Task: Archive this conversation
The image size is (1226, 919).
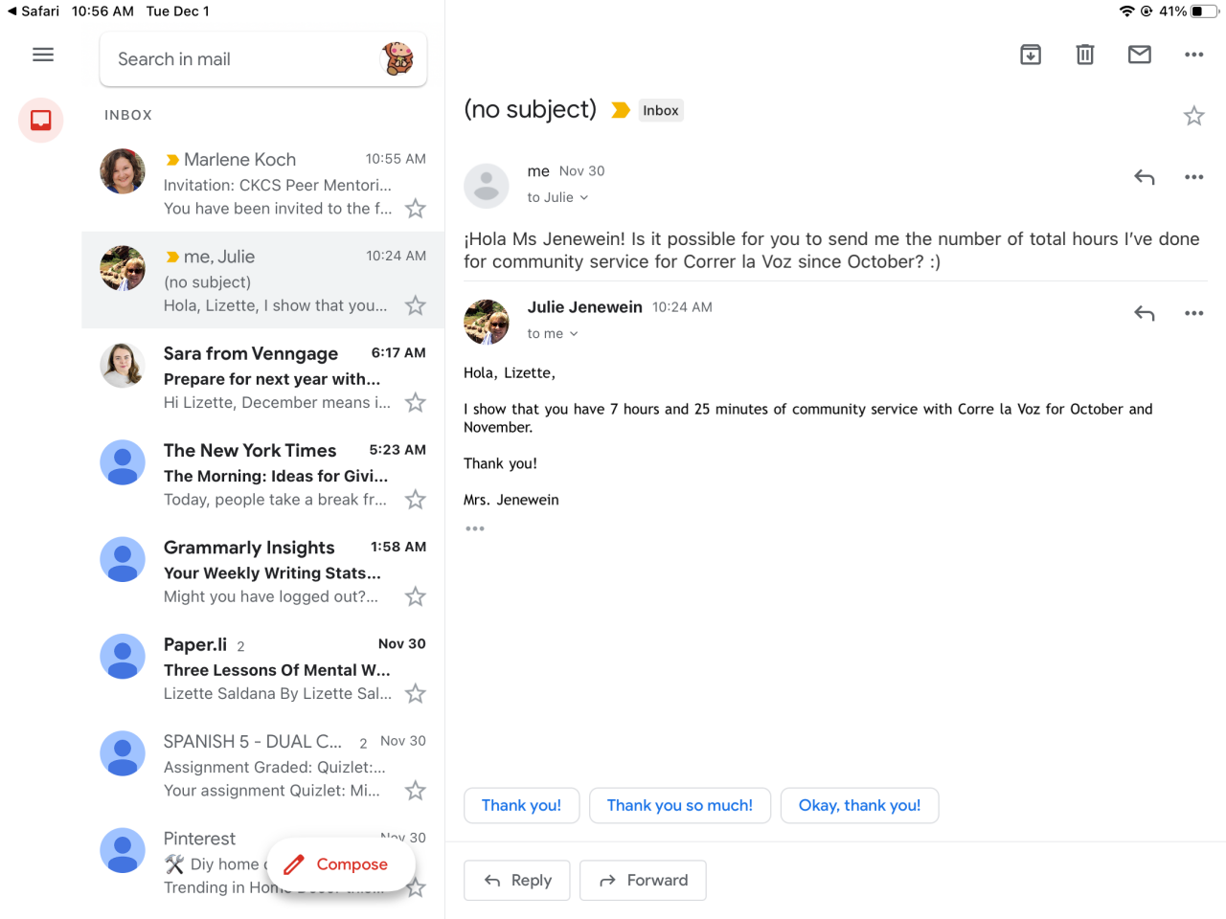Action: [x=1031, y=55]
